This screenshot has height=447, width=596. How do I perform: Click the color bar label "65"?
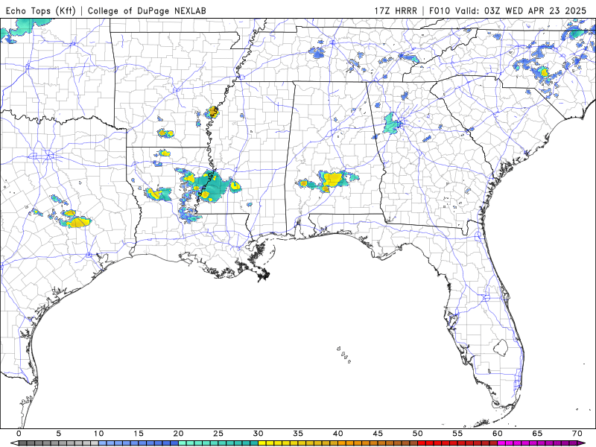537,434
